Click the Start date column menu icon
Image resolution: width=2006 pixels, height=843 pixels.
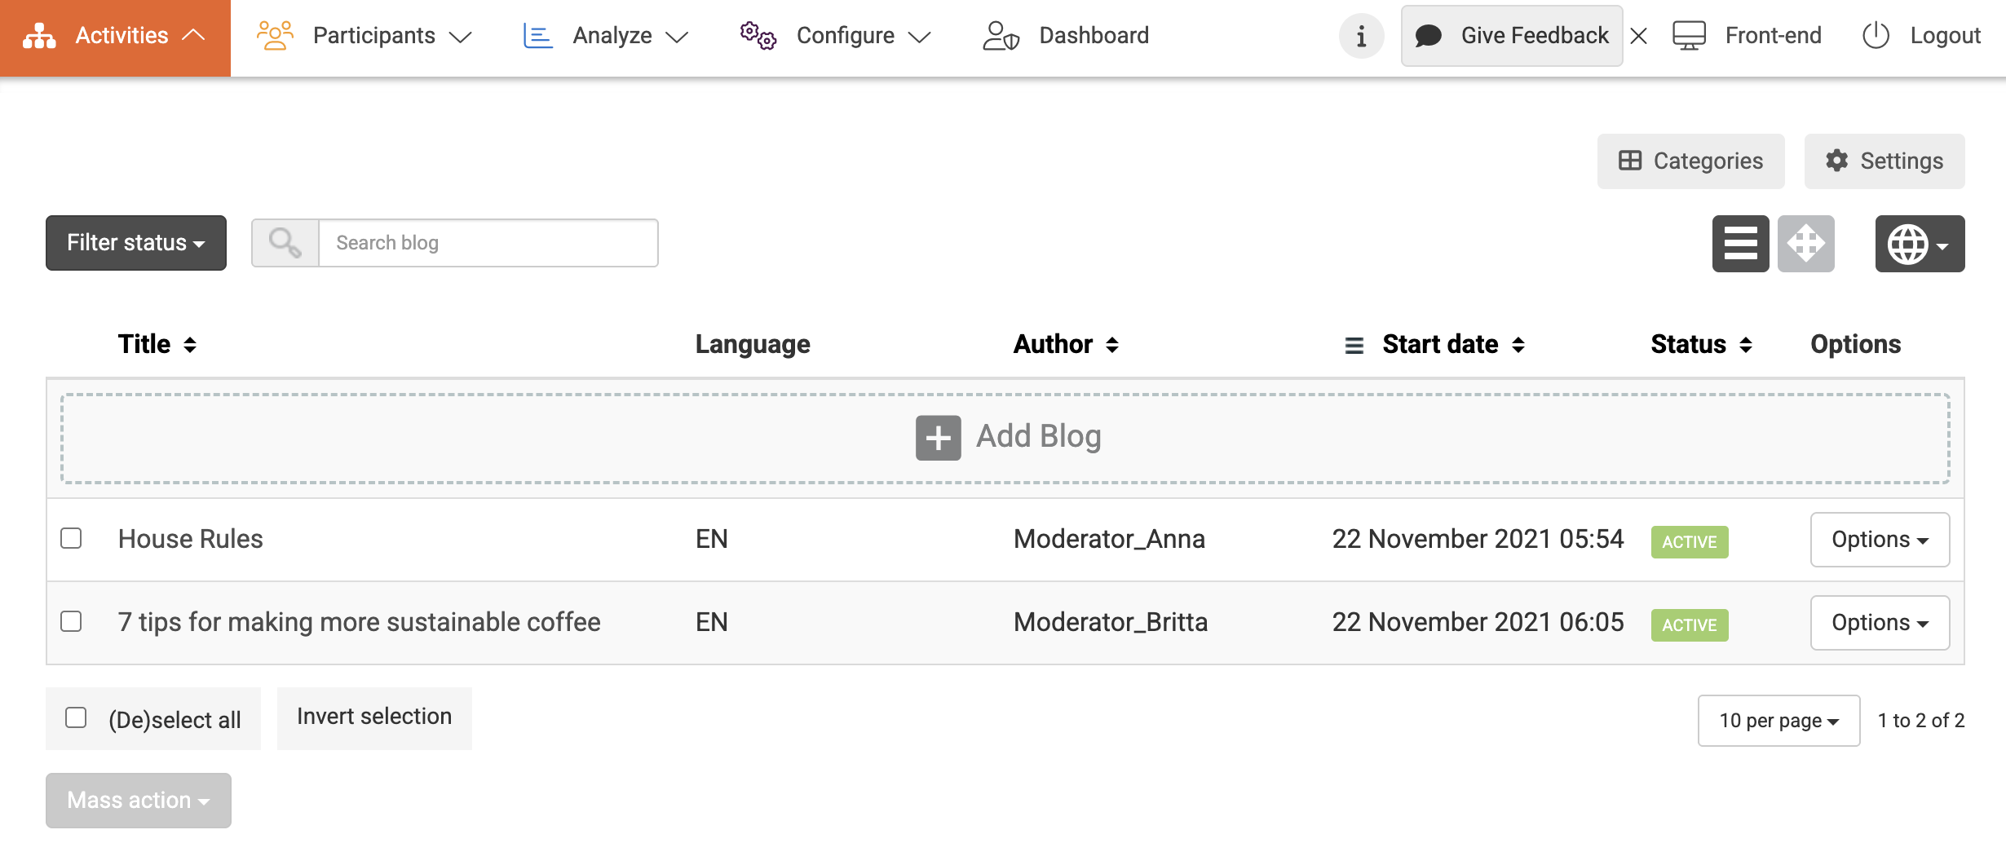pos(1354,346)
